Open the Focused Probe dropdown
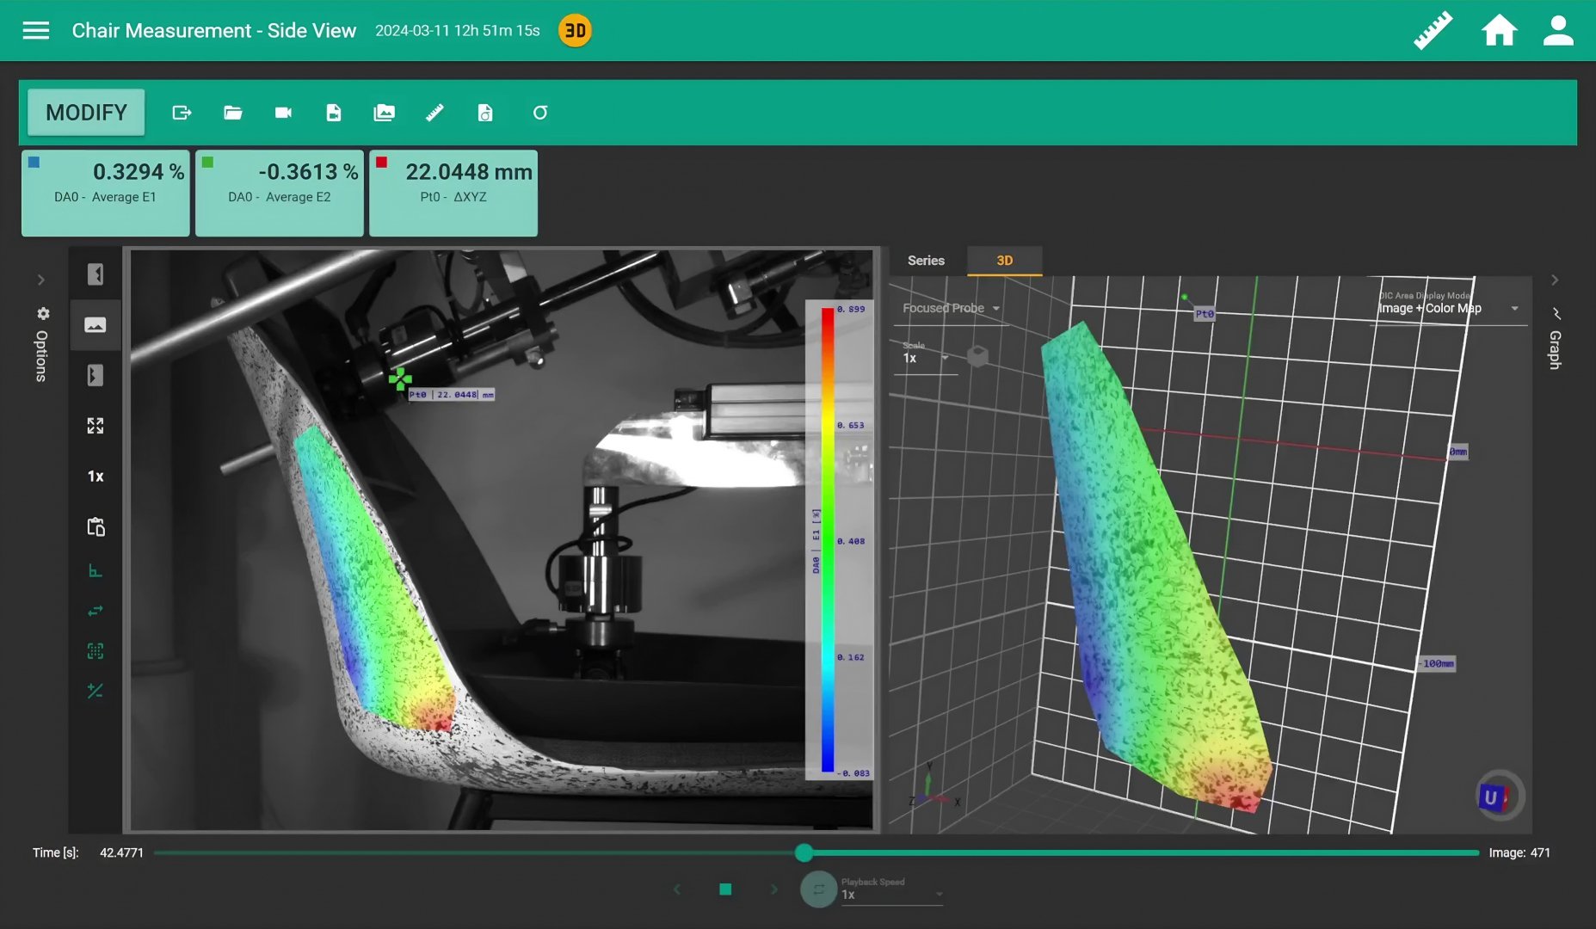Viewport: 1596px width, 929px height. click(x=951, y=308)
